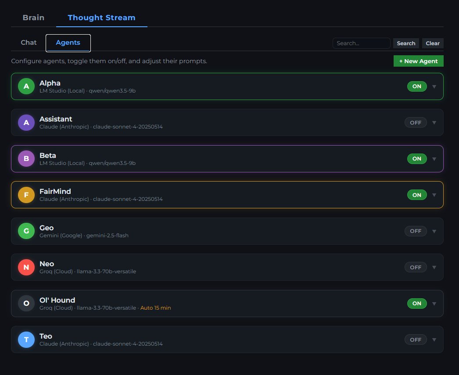
Task: Click Neo's 'Groq (Cloud) · llama-3.3-70b-versatile' text
Action: [x=88, y=271]
